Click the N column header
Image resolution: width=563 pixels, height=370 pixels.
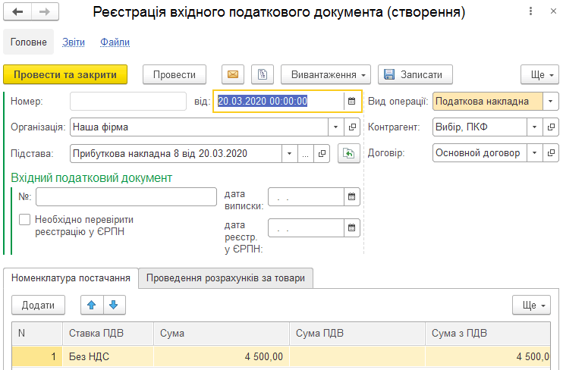(x=37, y=334)
